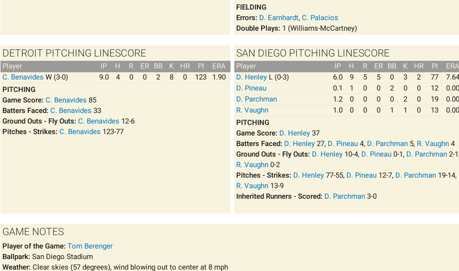
Task: Click R. Vaughn in San Diego Batters Faced line
Action: [433, 144]
